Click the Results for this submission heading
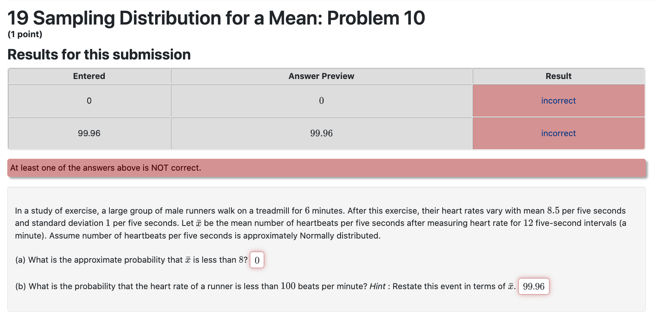Screen dimensions: 655x316 pos(99,54)
